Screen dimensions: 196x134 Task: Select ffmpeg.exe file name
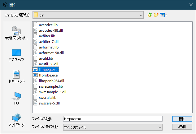pos(48,70)
